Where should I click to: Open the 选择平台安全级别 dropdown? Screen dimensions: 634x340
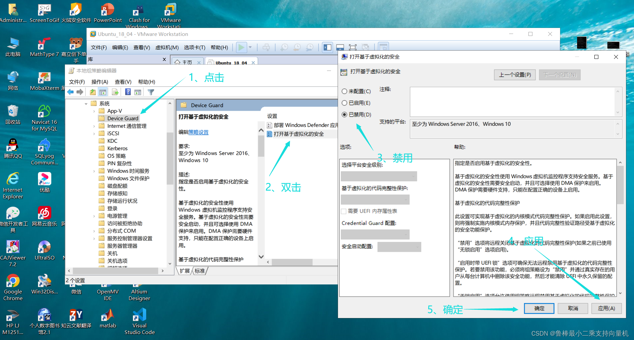point(379,176)
